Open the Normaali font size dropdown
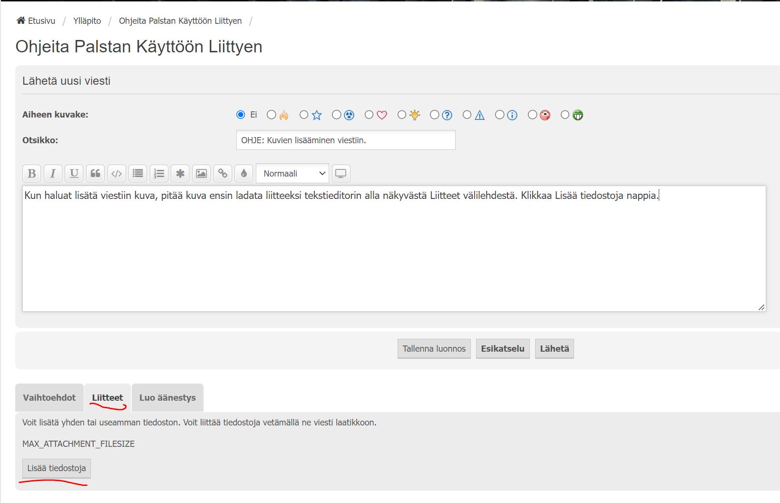780x503 pixels. (x=292, y=174)
